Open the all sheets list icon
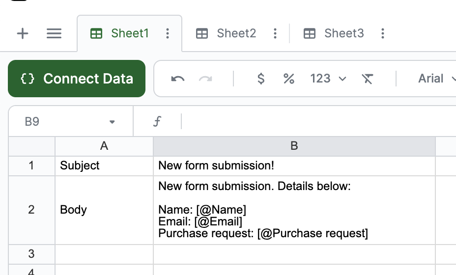This screenshot has height=275, width=456. pos(54,33)
